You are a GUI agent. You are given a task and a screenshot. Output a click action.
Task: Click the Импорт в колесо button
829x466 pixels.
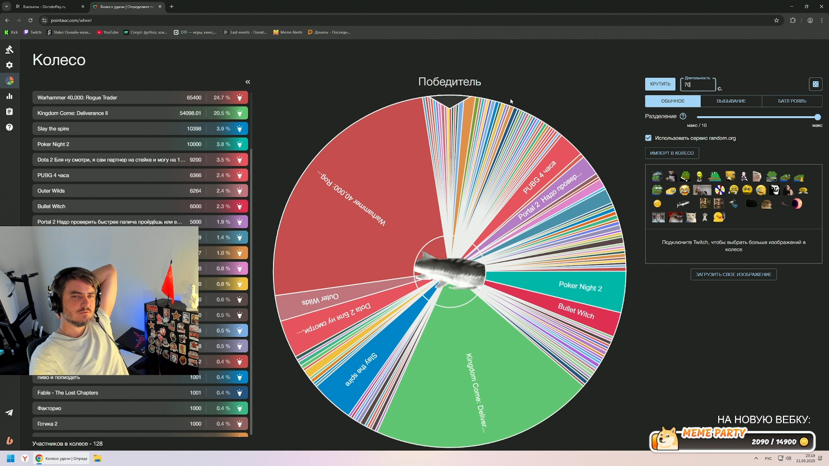coord(672,153)
